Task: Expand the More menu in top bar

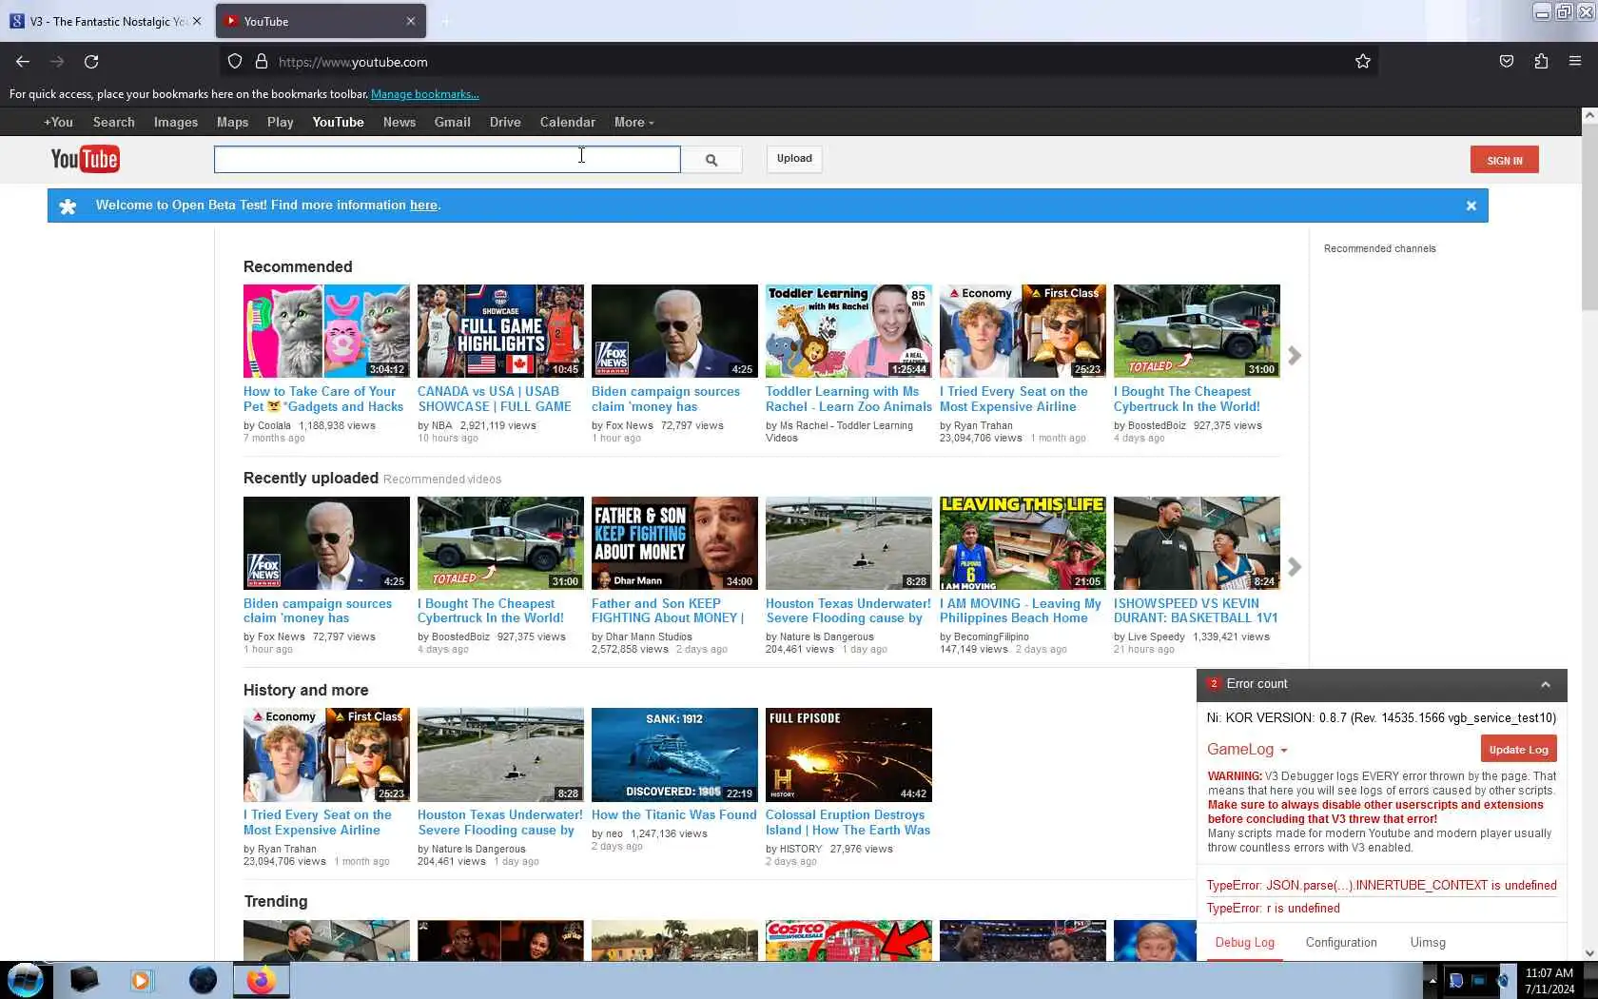Action: (633, 123)
